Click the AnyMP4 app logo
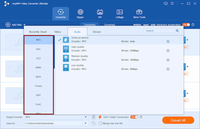Image resolution: width=200 pixels, height=129 pixels. [x=7, y=4]
